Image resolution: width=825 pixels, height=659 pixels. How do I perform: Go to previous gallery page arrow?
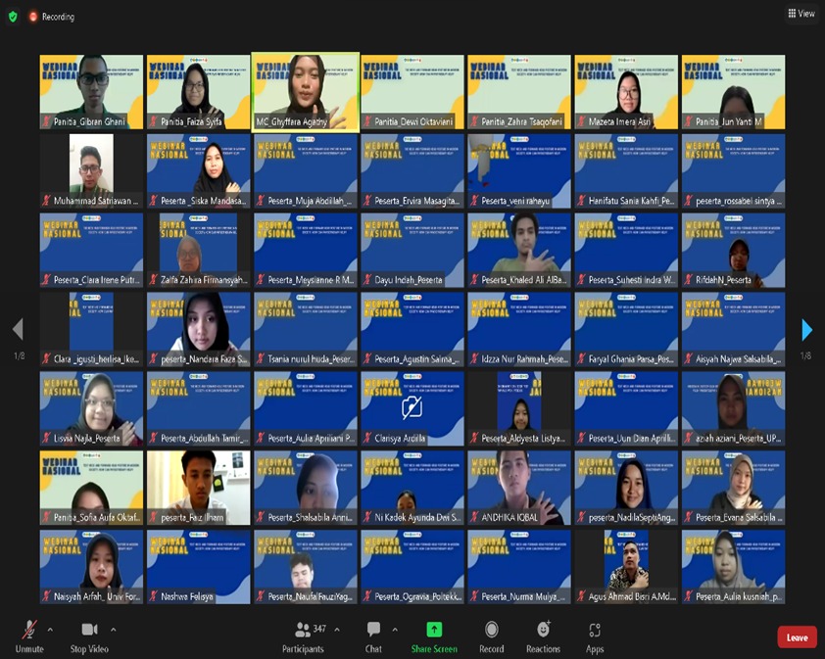pyautogui.click(x=18, y=330)
